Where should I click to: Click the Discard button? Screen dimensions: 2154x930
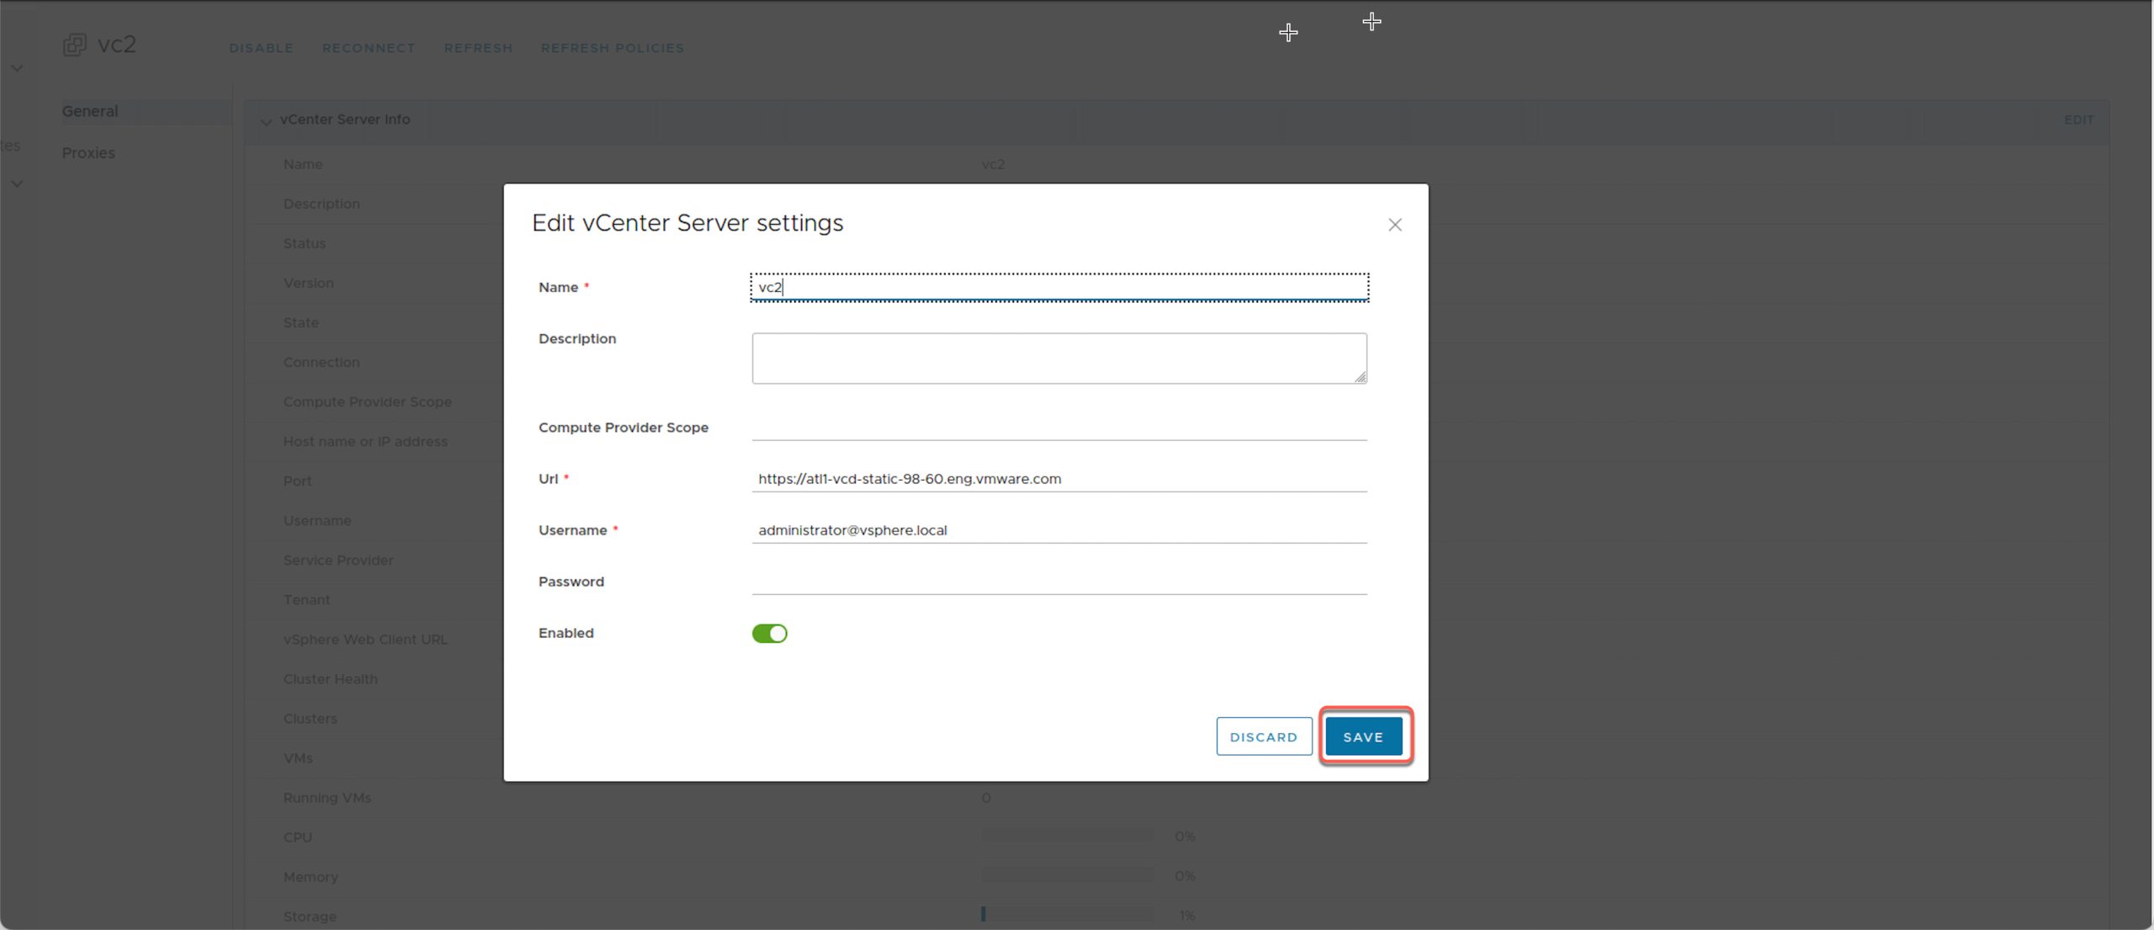pos(1263,736)
